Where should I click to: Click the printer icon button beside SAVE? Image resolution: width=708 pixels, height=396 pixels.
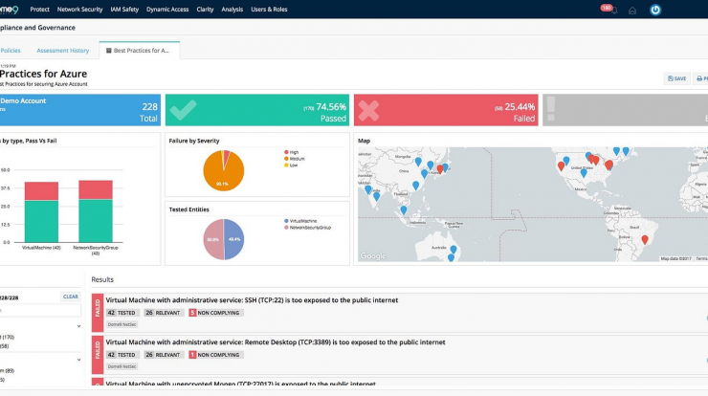701,78
